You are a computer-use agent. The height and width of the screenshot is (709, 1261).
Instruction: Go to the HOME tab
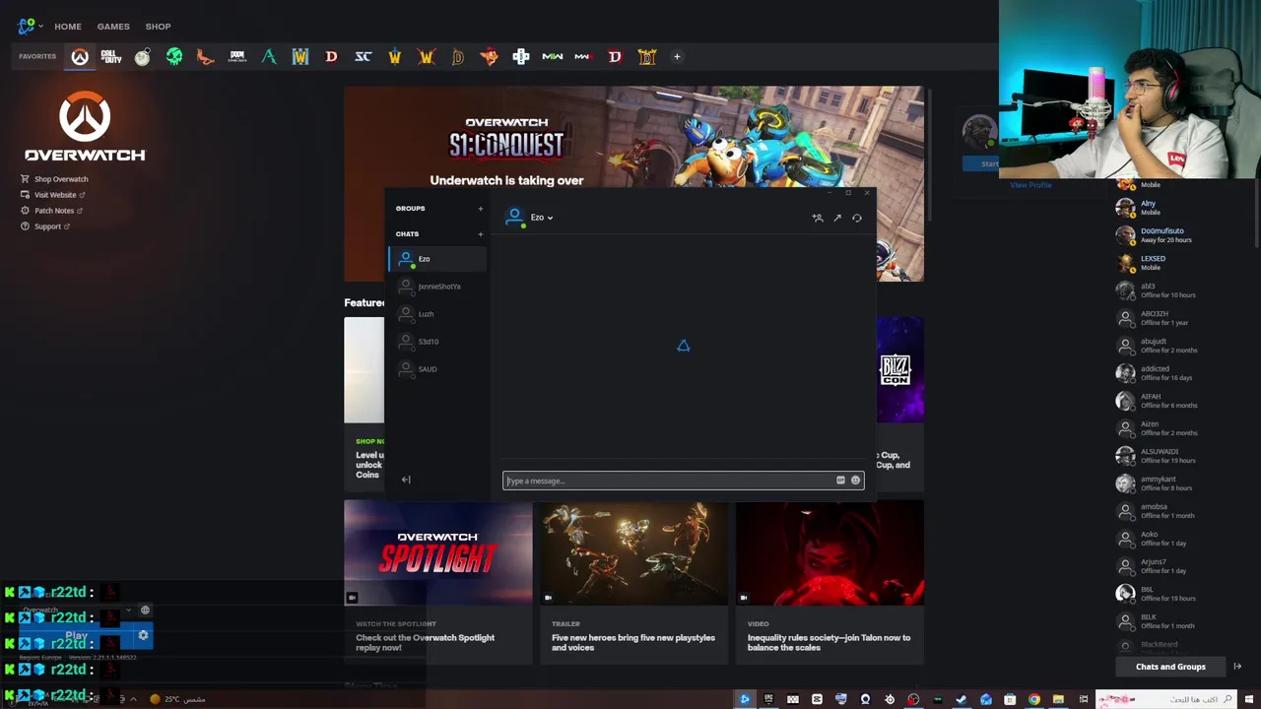click(68, 27)
